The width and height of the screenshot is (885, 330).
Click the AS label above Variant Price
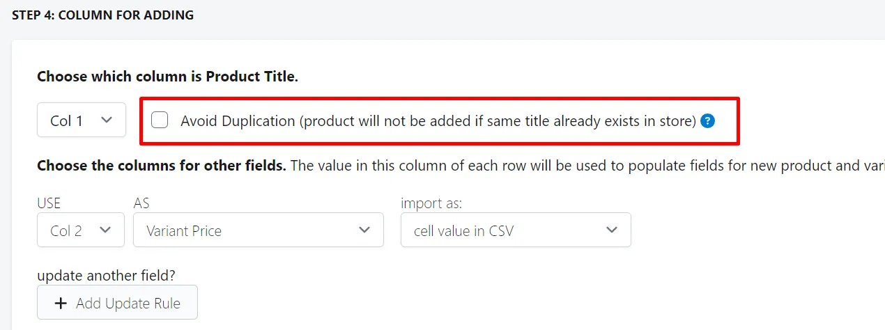point(141,203)
